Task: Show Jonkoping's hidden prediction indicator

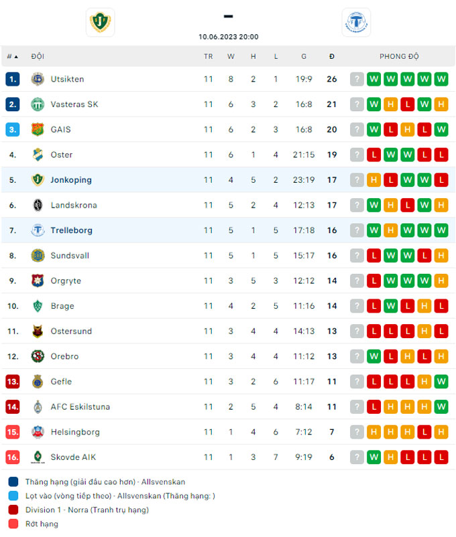Action: [356, 179]
